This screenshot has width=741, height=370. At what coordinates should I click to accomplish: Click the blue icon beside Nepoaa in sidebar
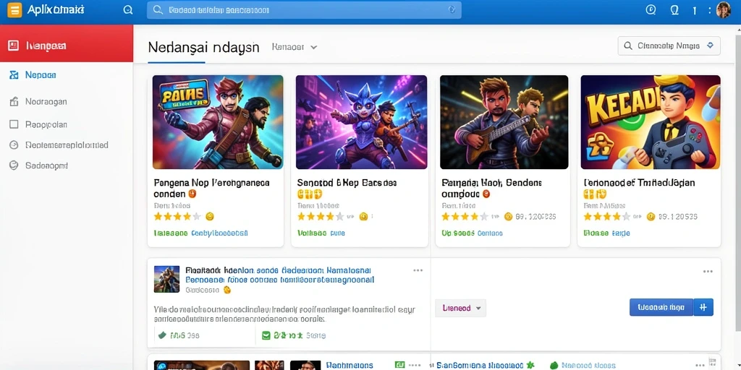coord(14,74)
